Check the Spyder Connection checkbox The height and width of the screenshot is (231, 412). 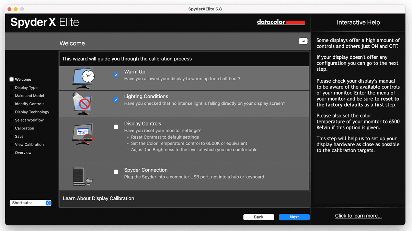point(116,172)
